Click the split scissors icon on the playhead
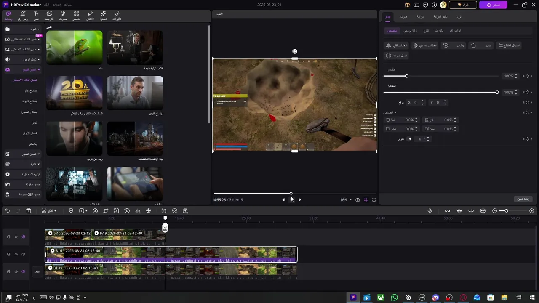Viewport: 539px width, 303px height. pyautogui.click(x=165, y=228)
